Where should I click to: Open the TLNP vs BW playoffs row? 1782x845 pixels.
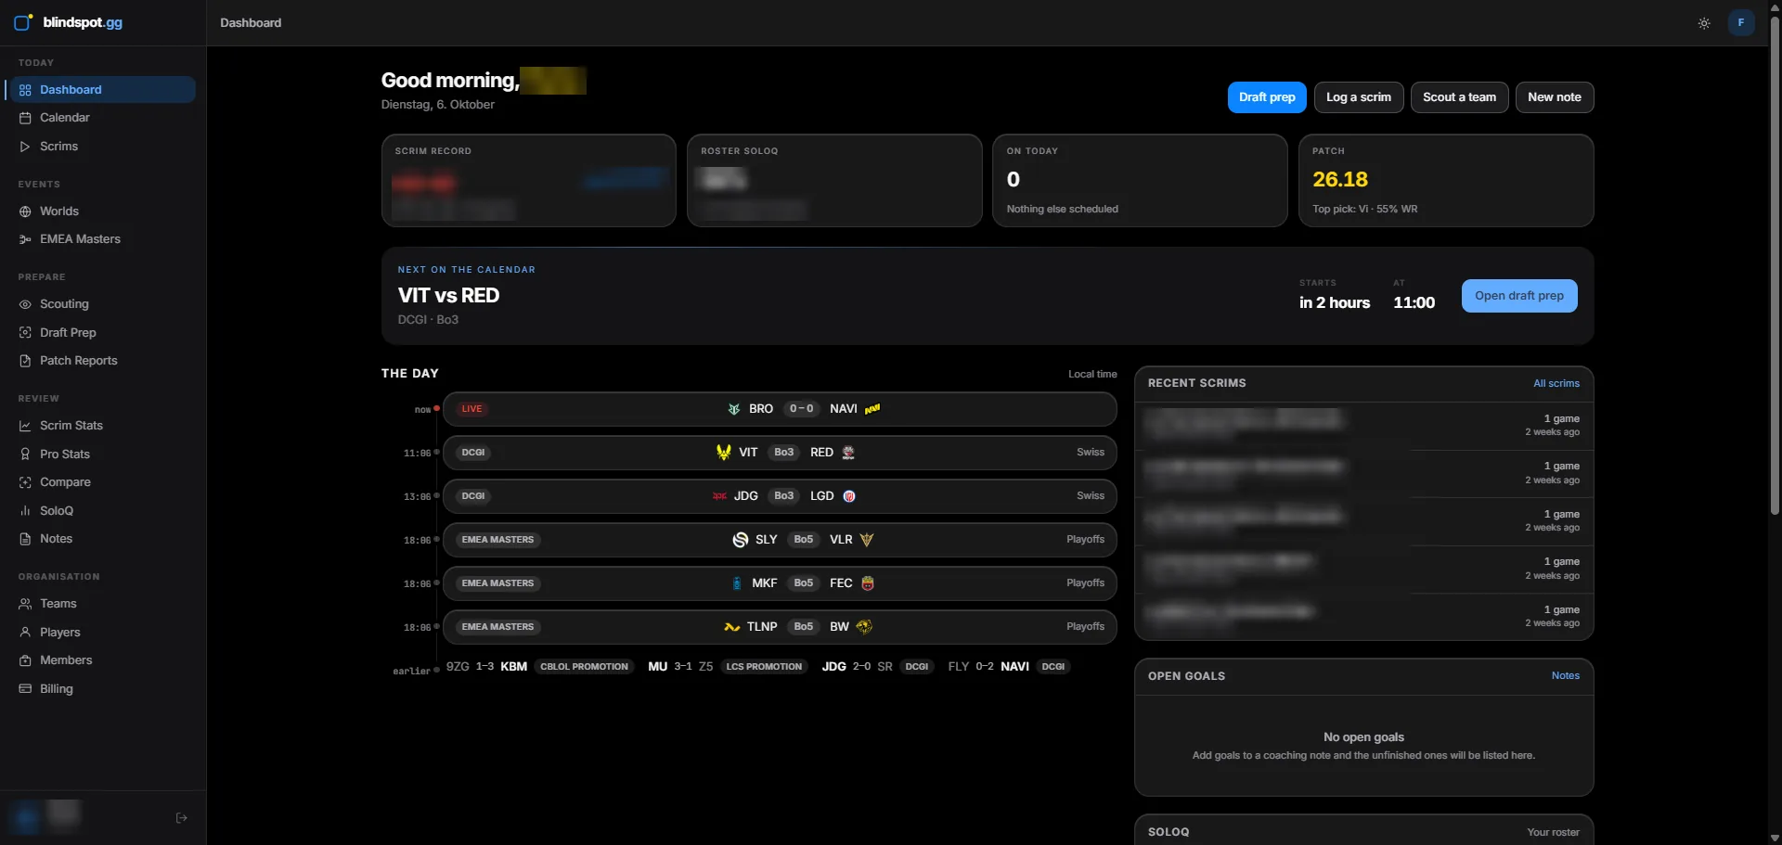click(780, 627)
